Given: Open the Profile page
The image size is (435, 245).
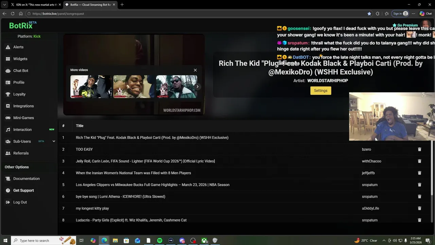Looking at the screenshot, I should point(19,82).
